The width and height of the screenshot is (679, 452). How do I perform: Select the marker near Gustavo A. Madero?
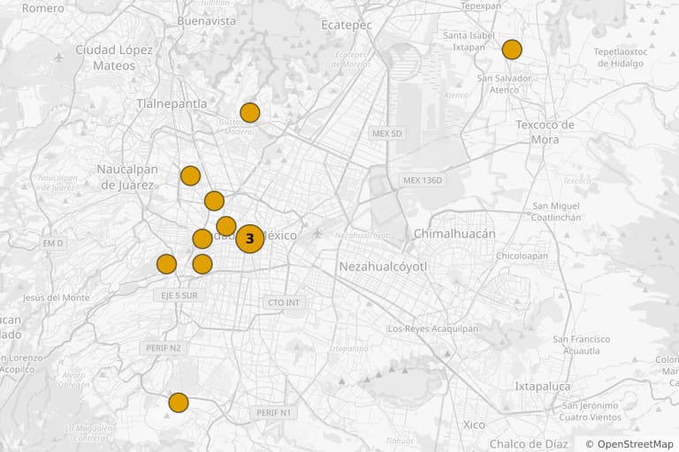click(250, 113)
